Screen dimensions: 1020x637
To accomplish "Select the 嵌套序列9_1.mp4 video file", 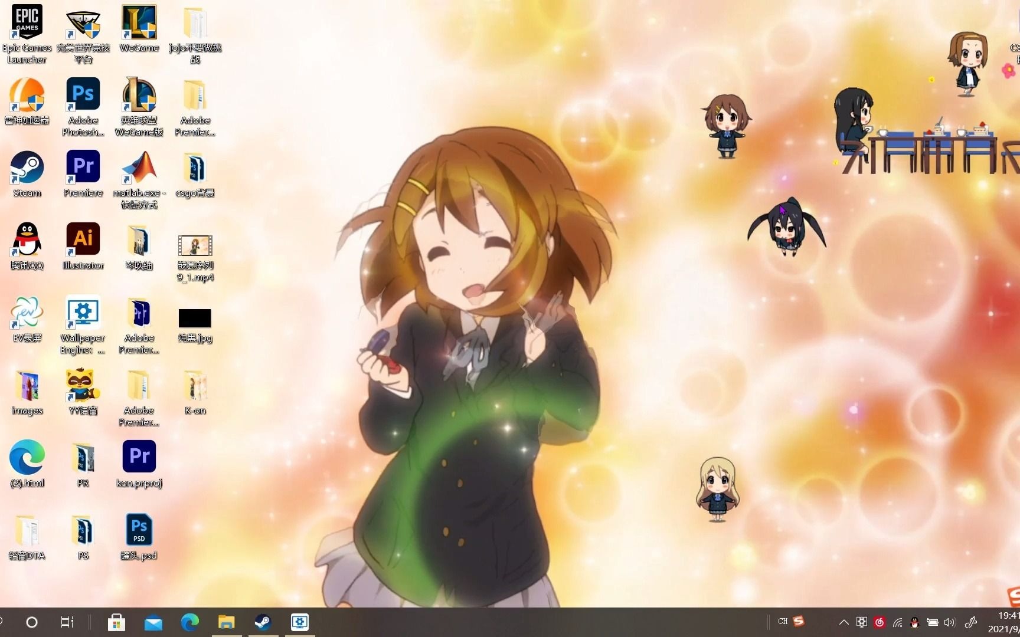I will click(x=195, y=258).
